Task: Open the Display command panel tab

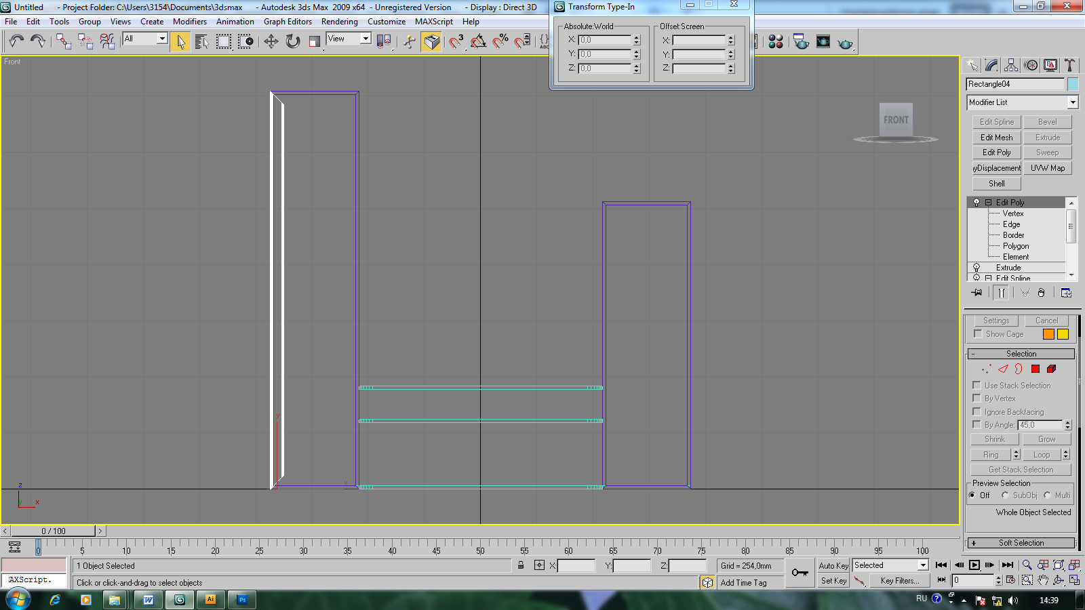Action: pos(1050,65)
